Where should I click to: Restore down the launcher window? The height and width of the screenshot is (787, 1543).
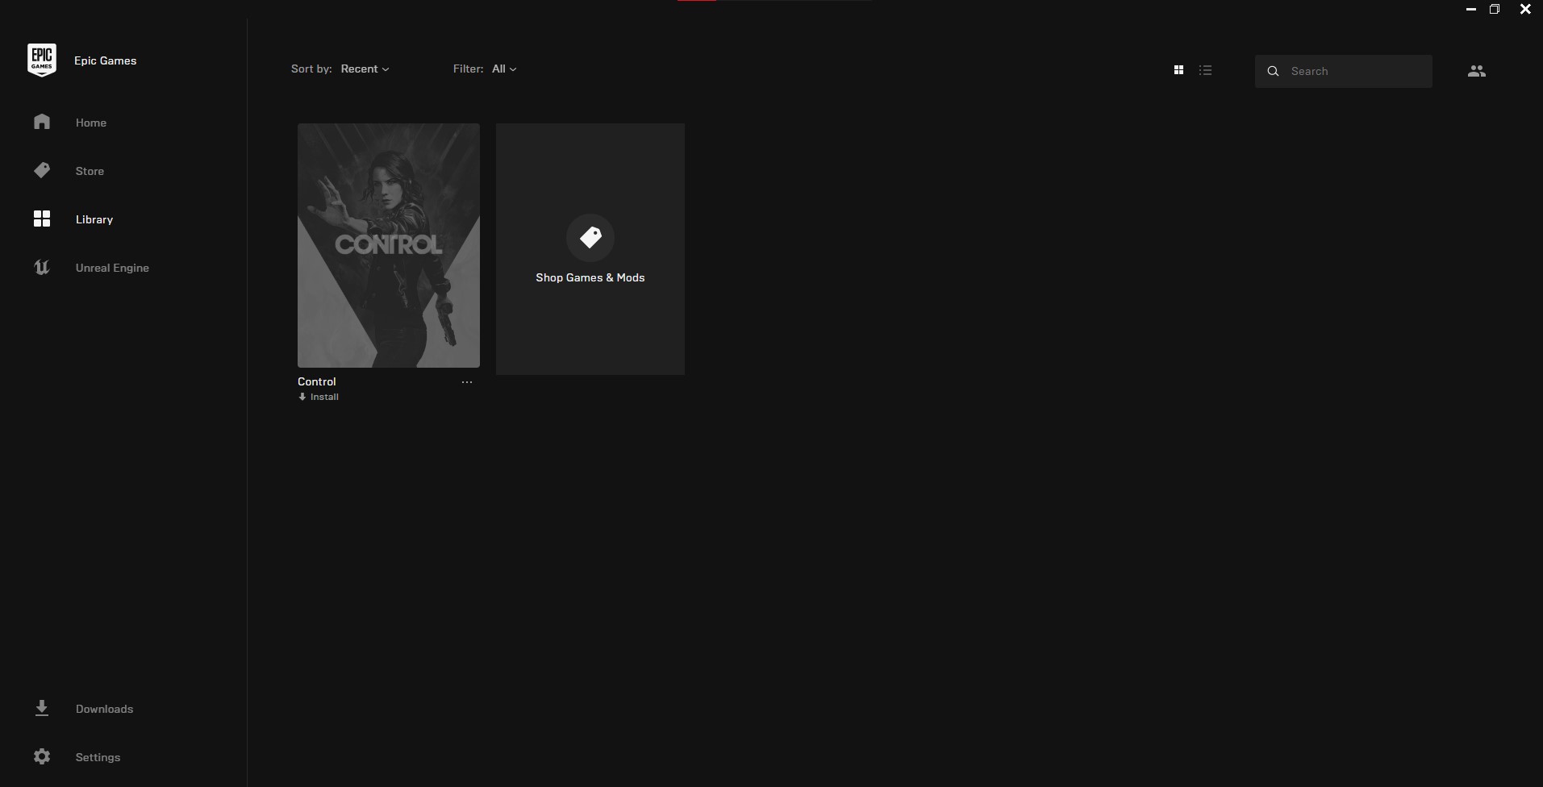pyautogui.click(x=1495, y=9)
